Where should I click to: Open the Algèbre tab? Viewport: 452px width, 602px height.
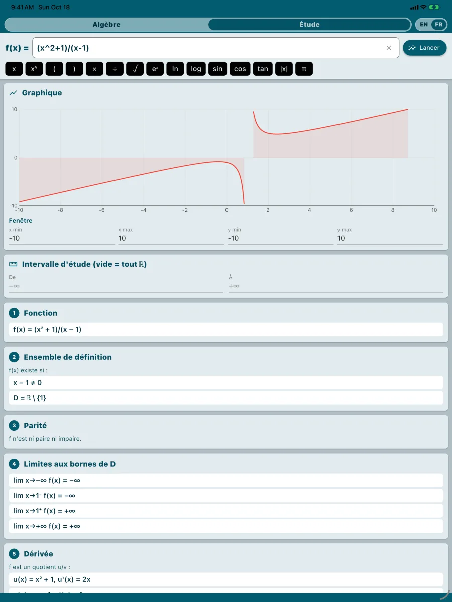pyautogui.click(x=106, y=24)
